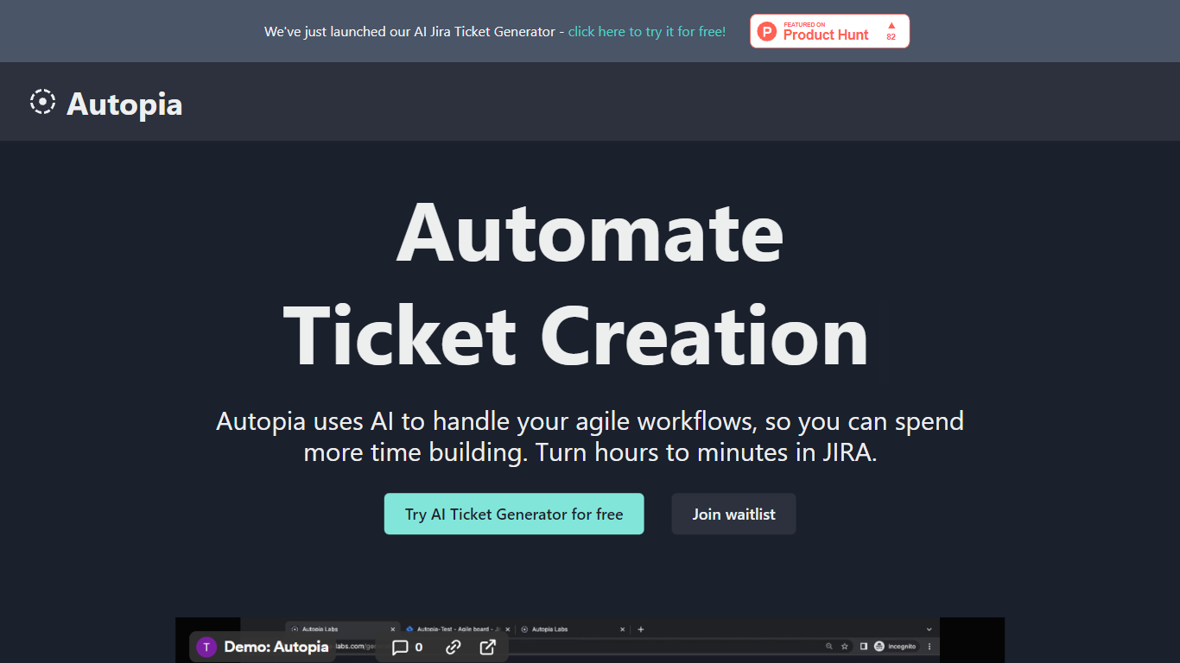Click the Autopia dashed-circle logo icon
The width and height of the screenshot is (1180, 663).
pyautogui.click(x=42, y=102)
